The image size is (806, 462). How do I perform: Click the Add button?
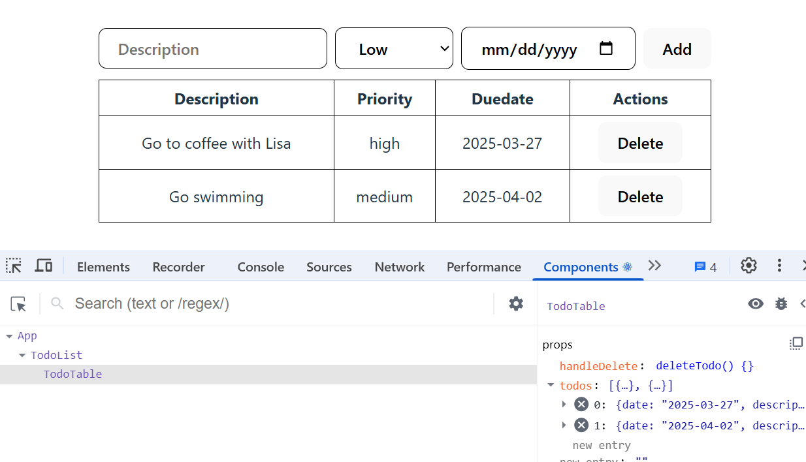click(x=677, y=48)
